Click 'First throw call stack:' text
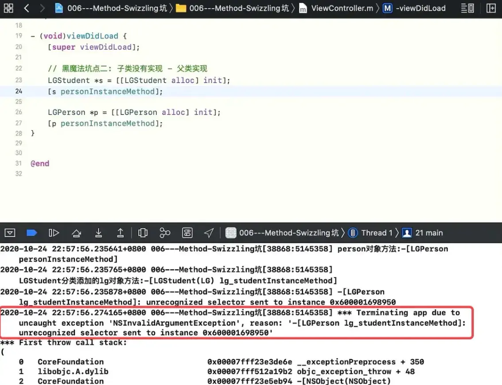502x385 pixels. pos(73,342)
